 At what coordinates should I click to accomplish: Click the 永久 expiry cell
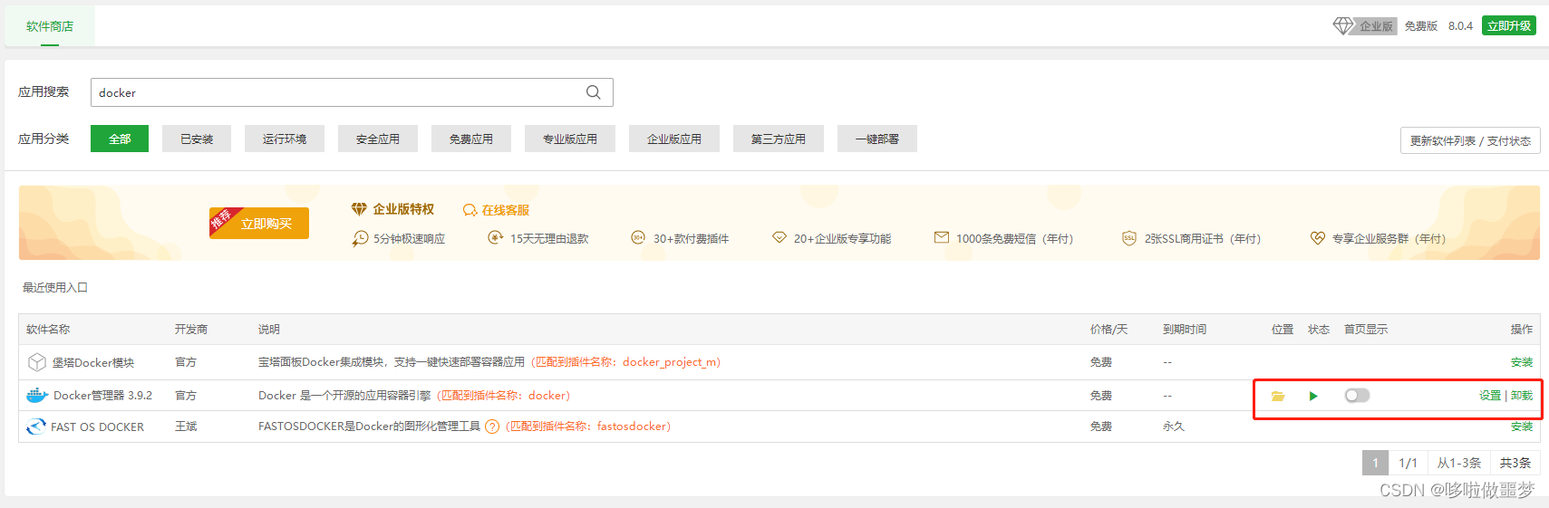(x=1174, y=427)
